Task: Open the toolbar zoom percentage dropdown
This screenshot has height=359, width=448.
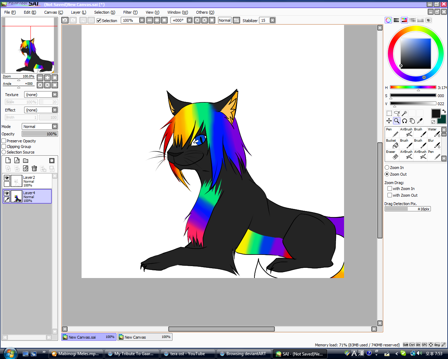Action: (x=142, y=20)
